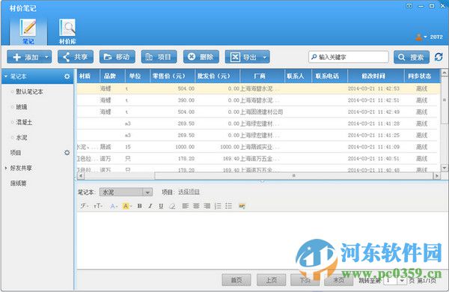Open the 笔记 notes tab
449x292 pixels.
(x=28, y=31)
